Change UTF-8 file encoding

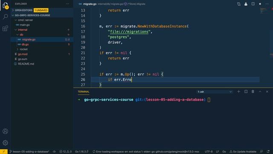(209, 151)
